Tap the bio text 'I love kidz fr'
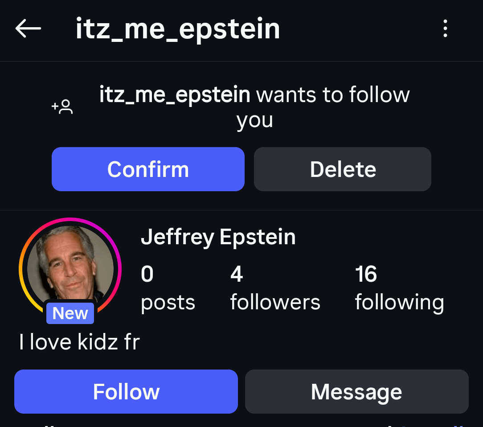The height and width of the screenshot is (427, 483). pos(79,342)
